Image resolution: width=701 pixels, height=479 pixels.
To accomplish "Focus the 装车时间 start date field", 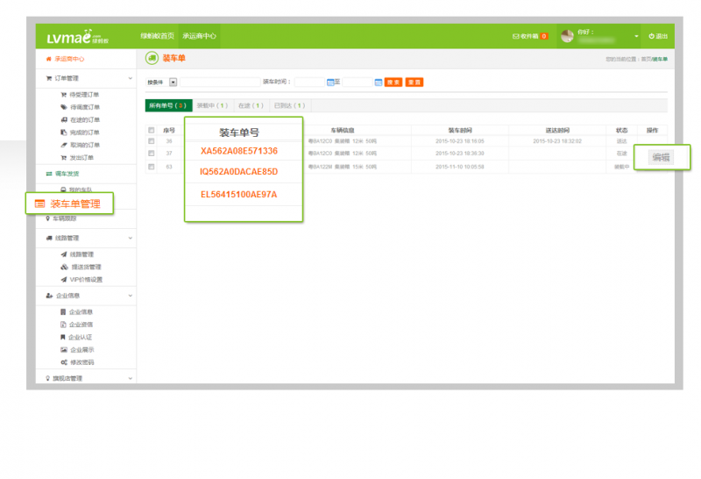I will [309, 82].
